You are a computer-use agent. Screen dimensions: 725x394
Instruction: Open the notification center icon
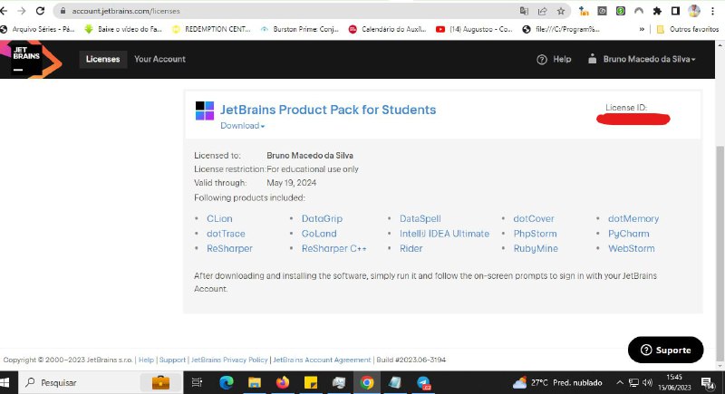707,382
